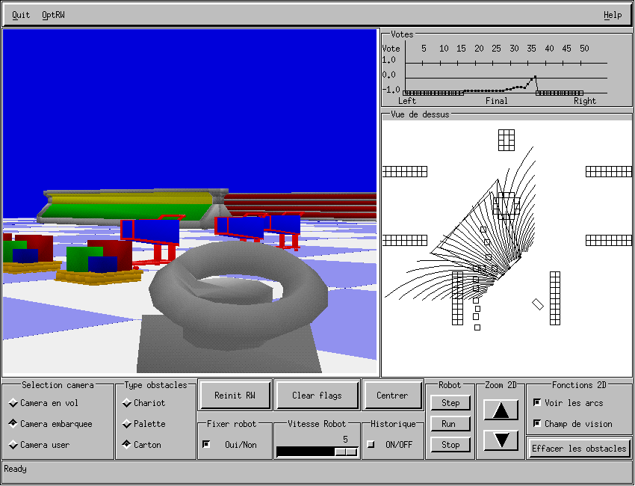Open the OptRW menu
Viewport: 635px width, 486px height.
pyautogui.click(x=53, y=15)
